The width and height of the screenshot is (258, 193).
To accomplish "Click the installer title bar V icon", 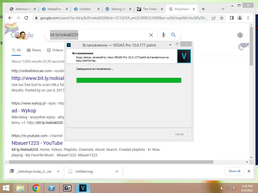I will point(69,45).
